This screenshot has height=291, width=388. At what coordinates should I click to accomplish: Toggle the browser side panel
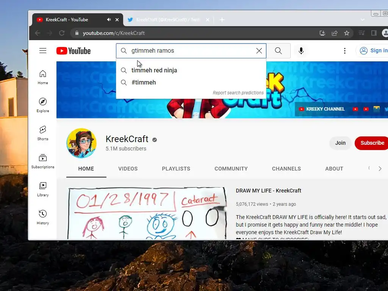[x=374, y=33]
